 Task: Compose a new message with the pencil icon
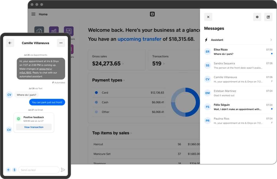pos(268,17)
